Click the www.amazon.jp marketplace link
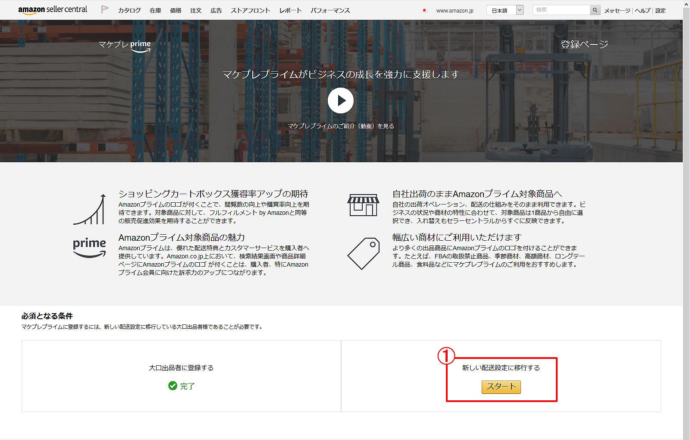 click(455, 11)
